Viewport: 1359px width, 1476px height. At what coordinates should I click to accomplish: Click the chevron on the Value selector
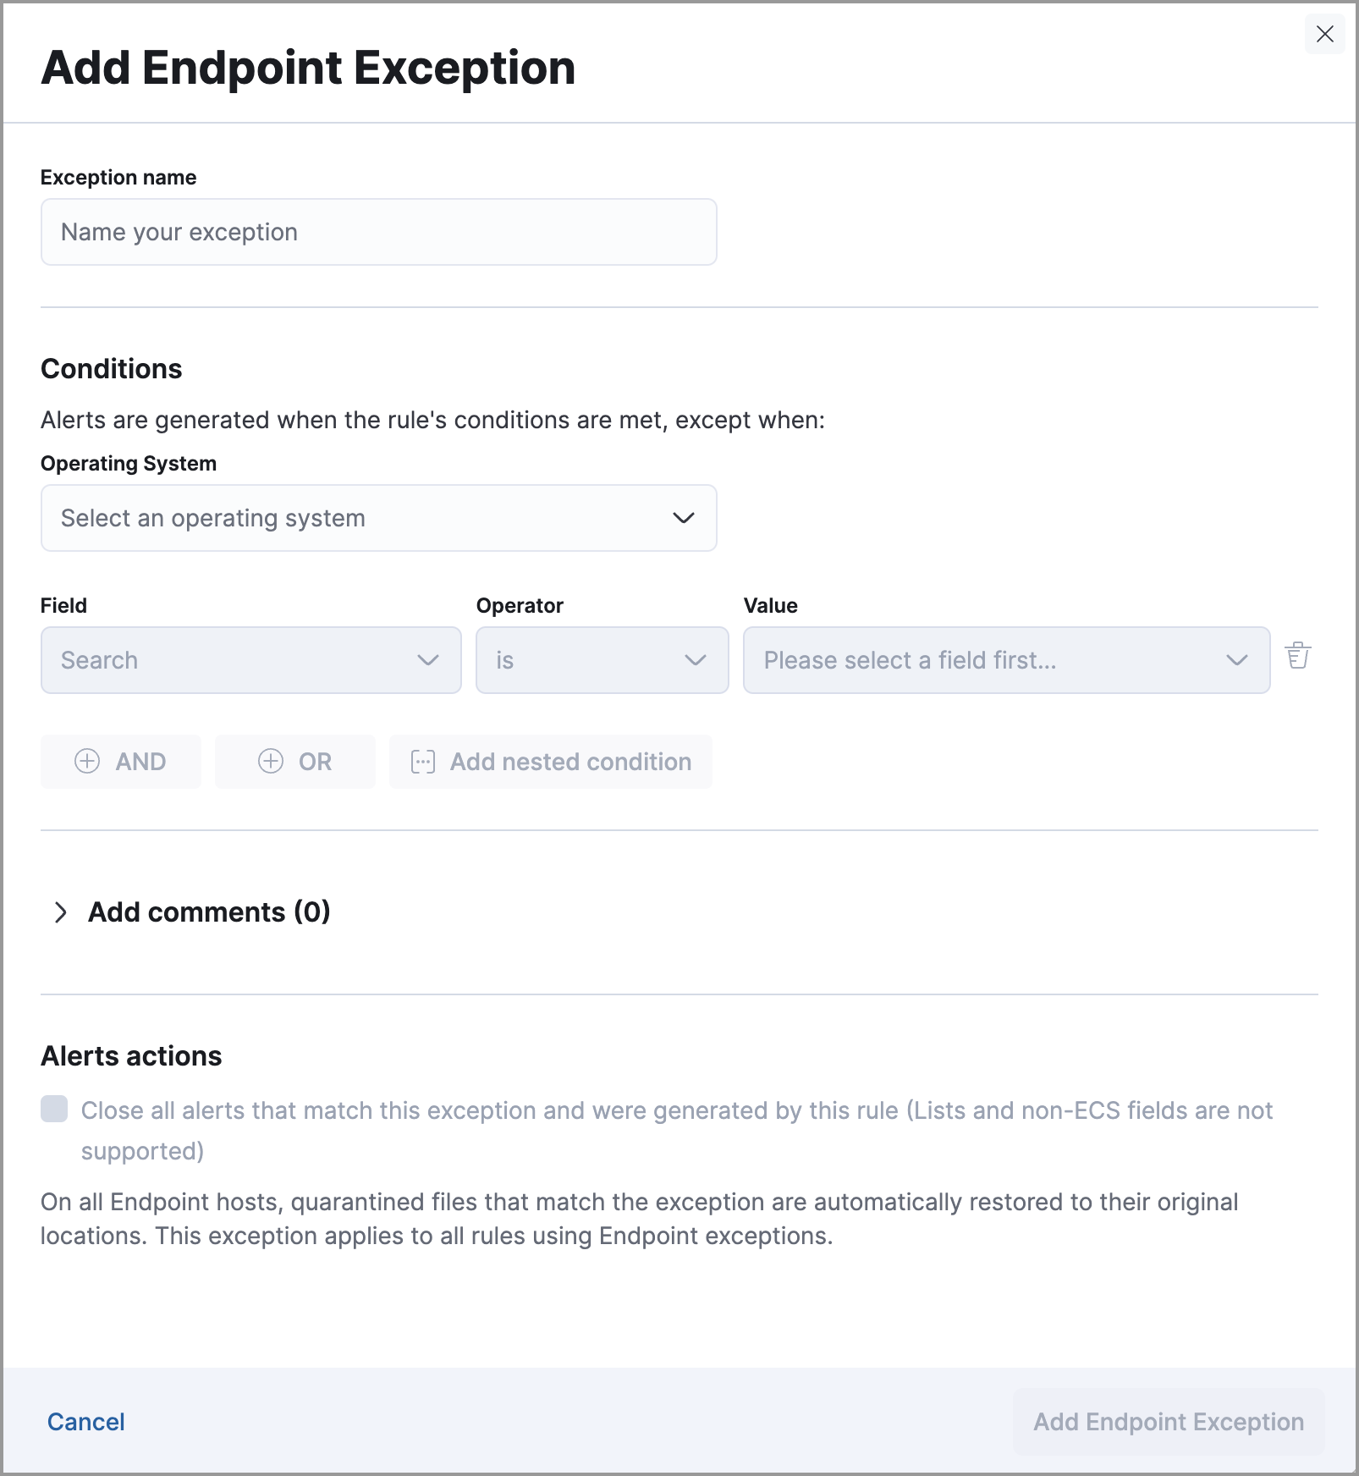(x=1236, y=660)
